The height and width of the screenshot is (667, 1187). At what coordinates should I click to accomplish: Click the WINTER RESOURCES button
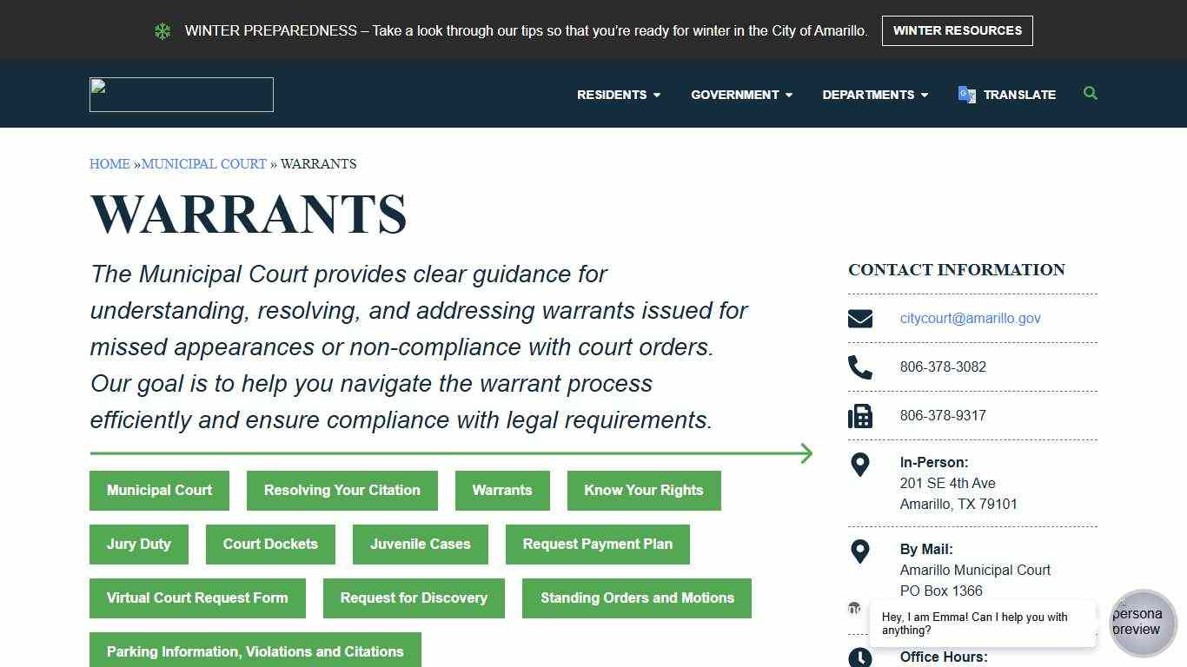(957, 30)
